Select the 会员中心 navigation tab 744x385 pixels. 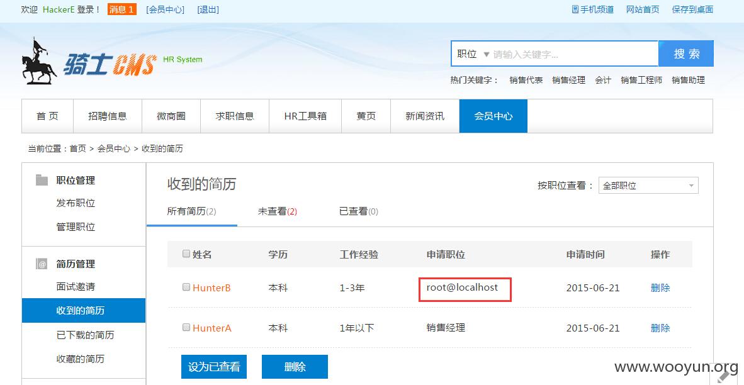click(x=493, y=116)
